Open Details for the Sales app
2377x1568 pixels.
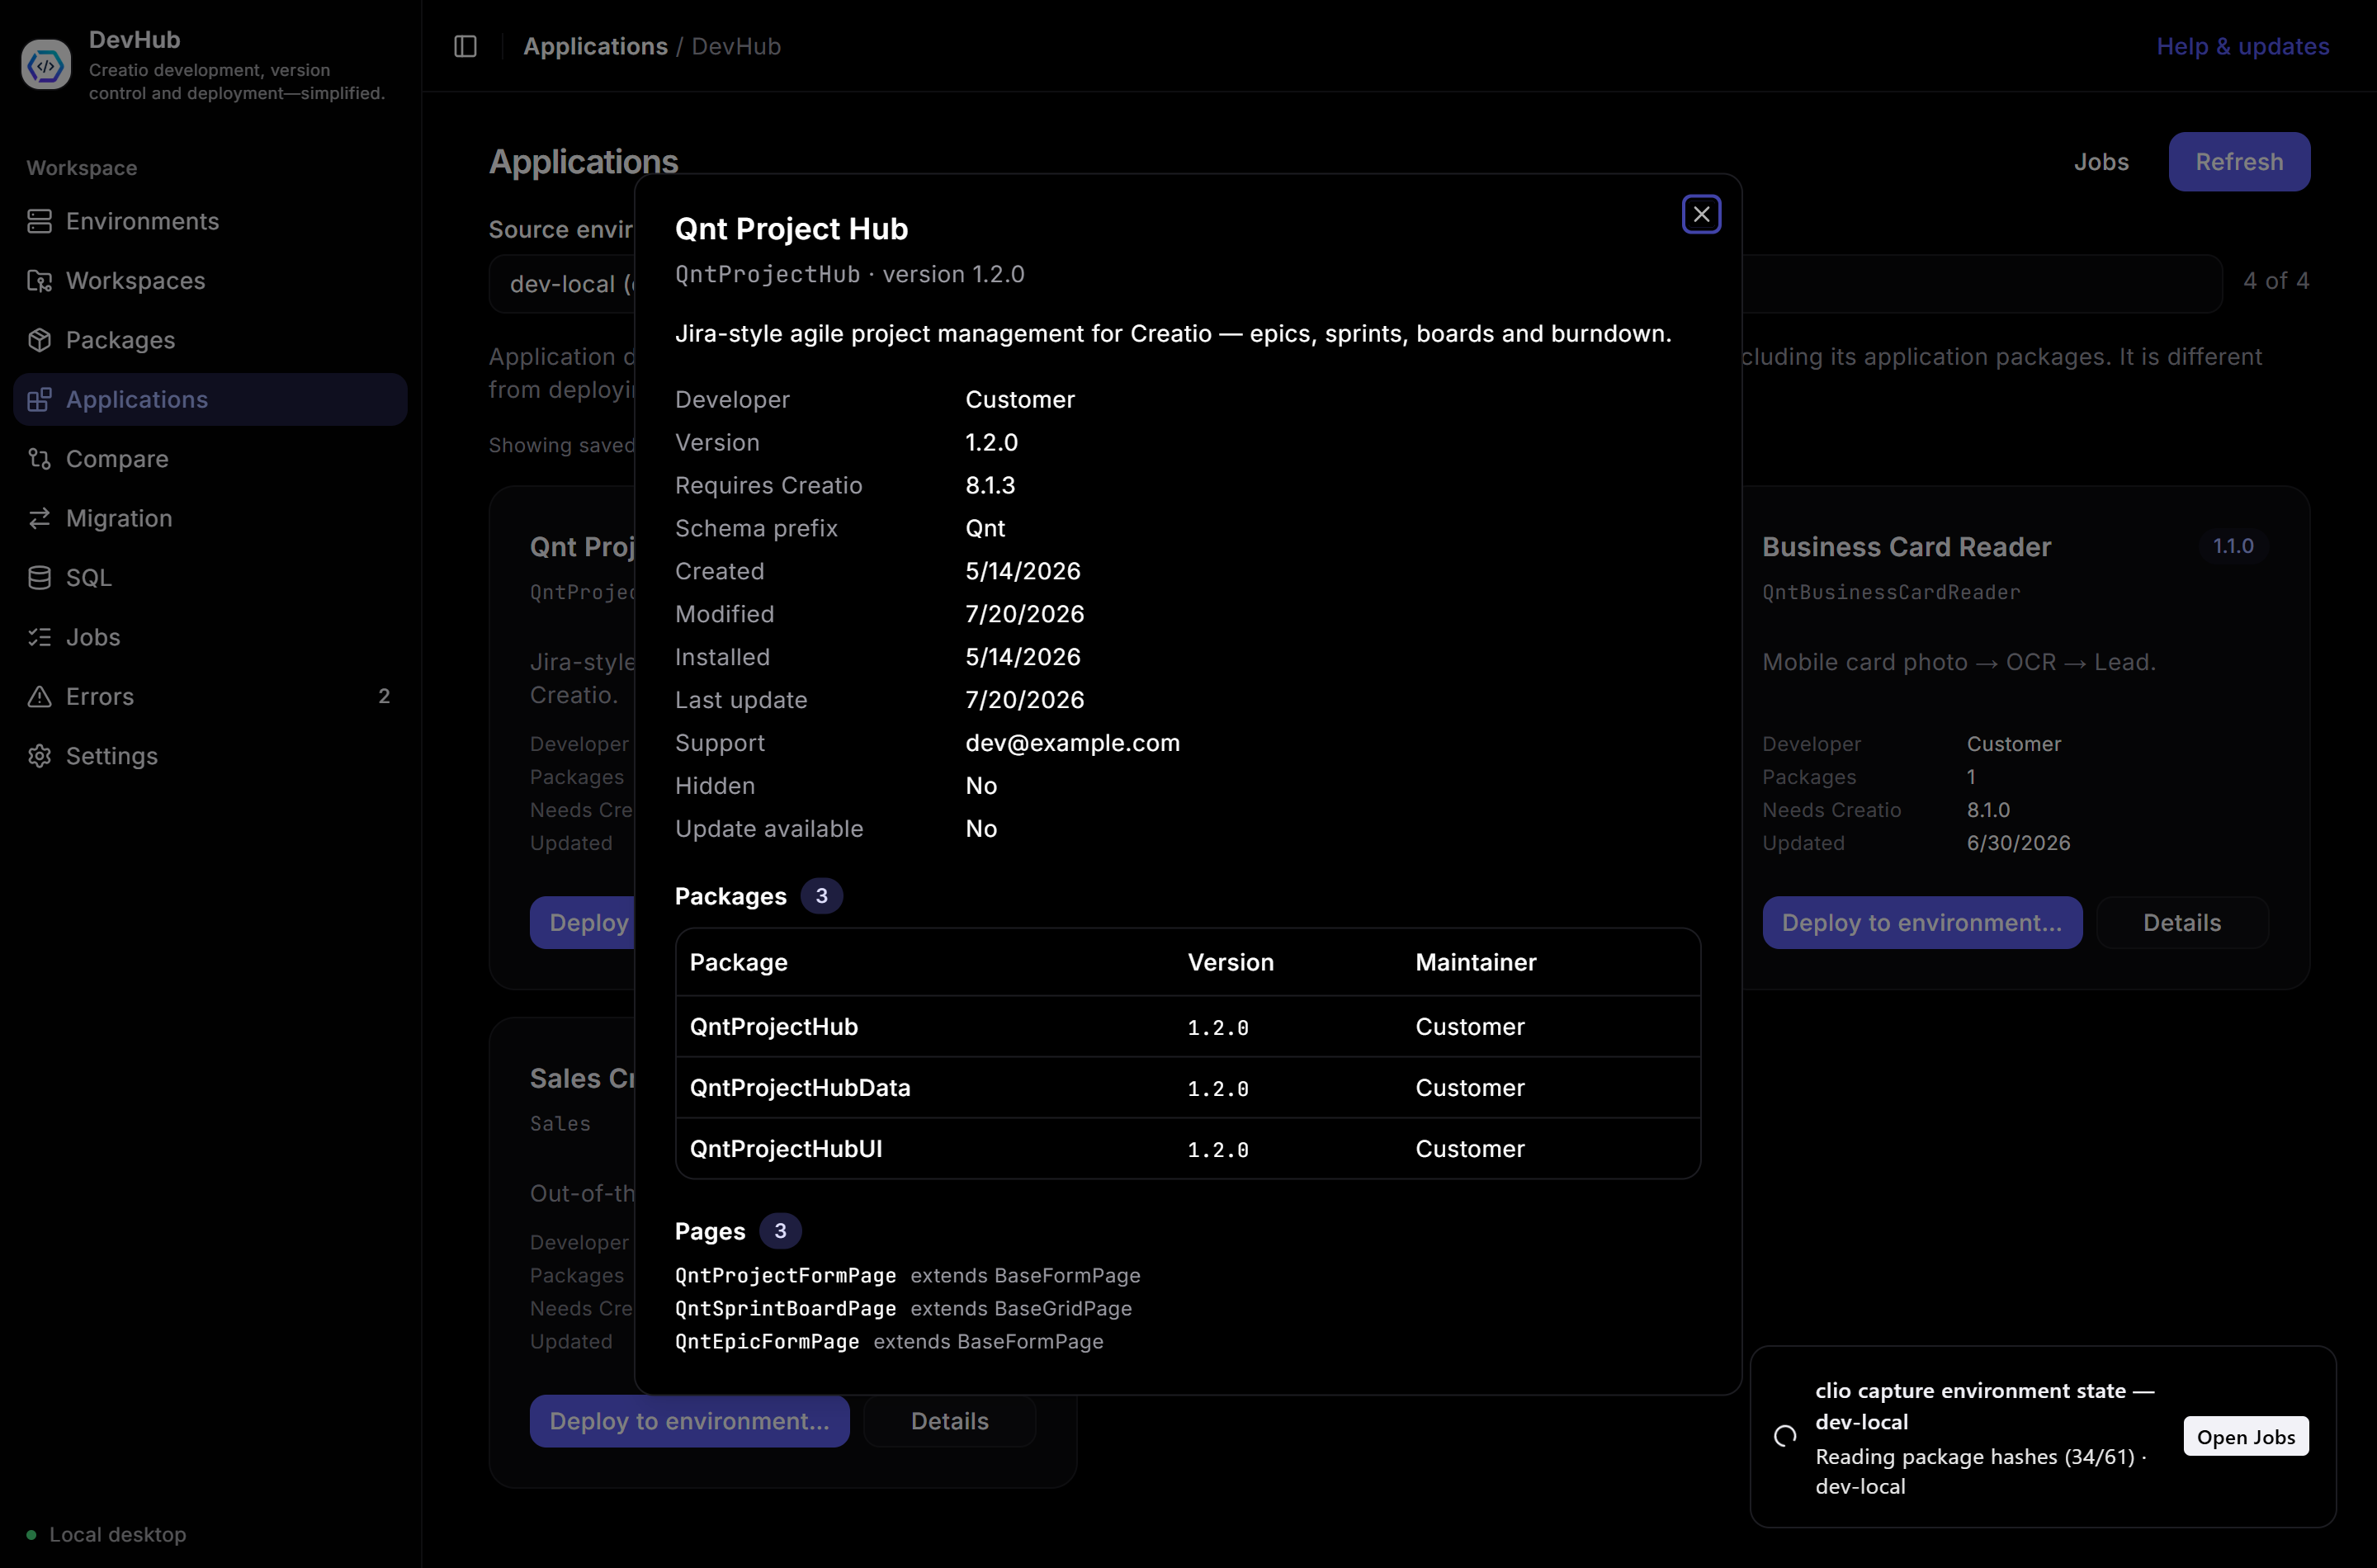pyautogui.click(x=949, y=1421)
